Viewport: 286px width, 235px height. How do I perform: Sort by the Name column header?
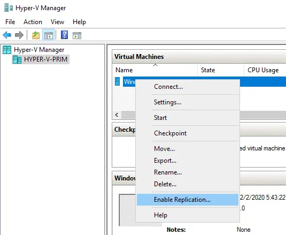(x=154, y=70)
